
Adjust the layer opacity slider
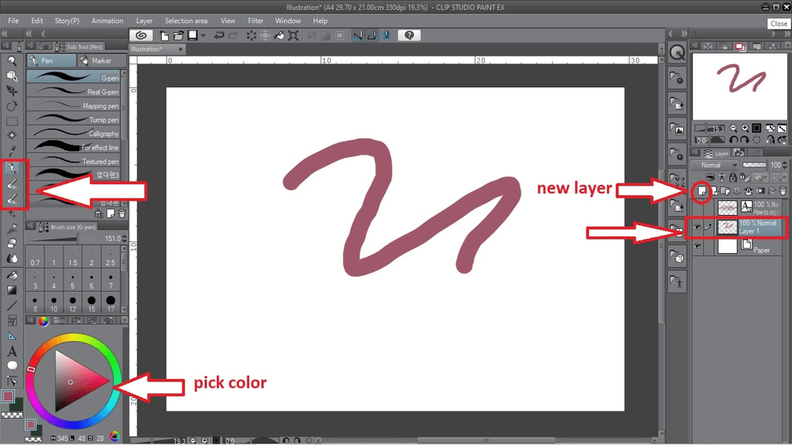click(755, 165)
